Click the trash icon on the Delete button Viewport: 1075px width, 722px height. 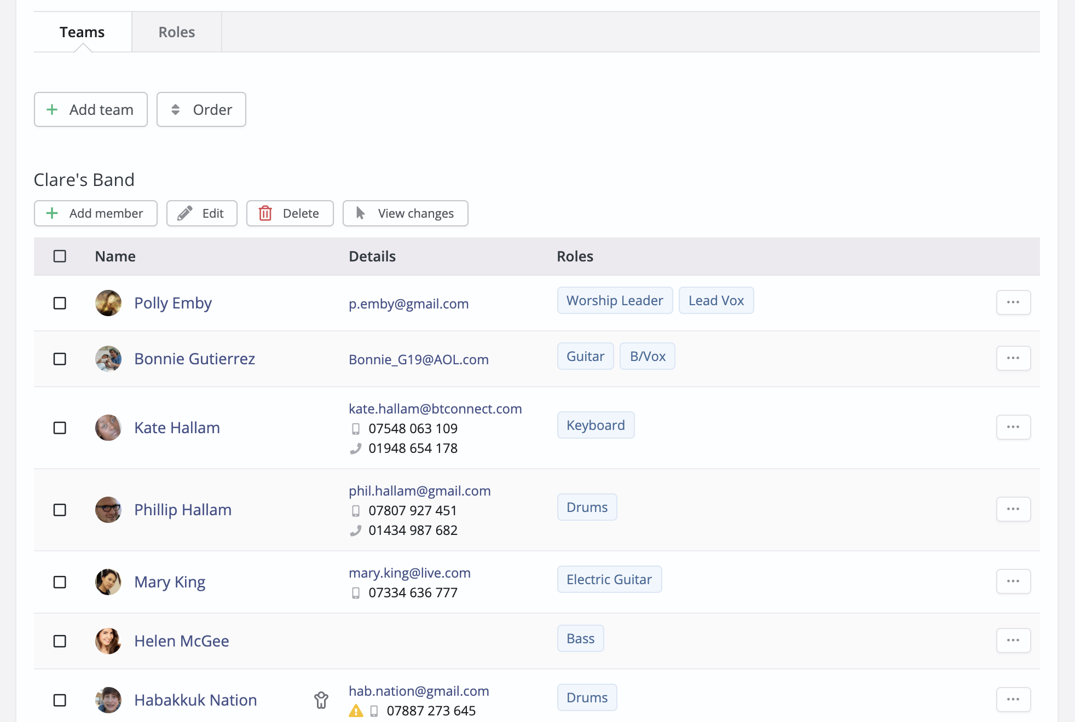[x=265, y=213]
